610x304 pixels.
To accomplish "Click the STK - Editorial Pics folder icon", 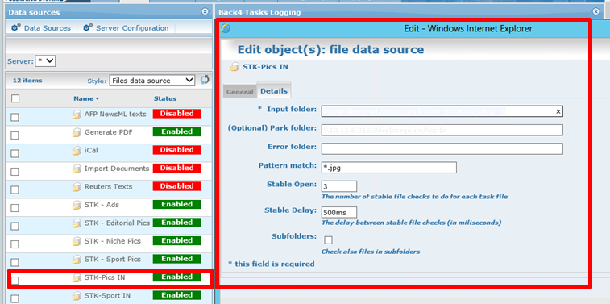I will click(77, 223).
